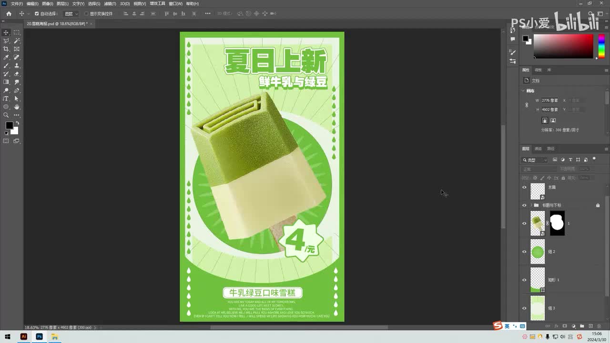Screen dimensions: 610x343
Task: Pick a color in the red color field
Action: 563,46
